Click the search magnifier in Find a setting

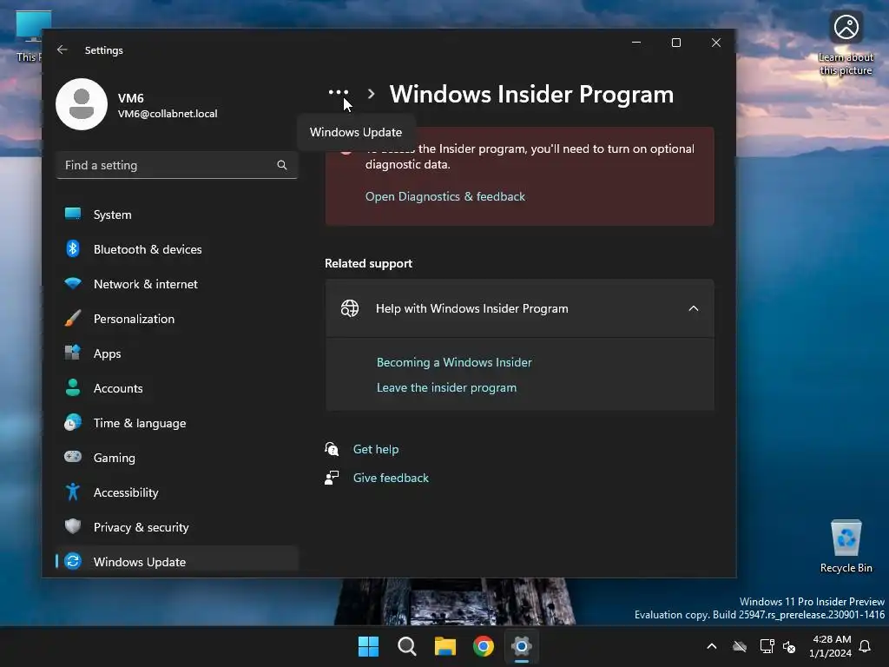(282, 165)
